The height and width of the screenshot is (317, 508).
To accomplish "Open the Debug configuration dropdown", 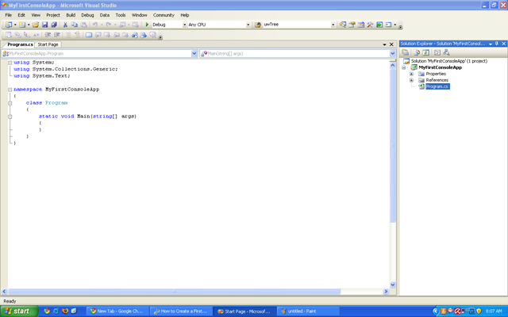I will [185, 25].
